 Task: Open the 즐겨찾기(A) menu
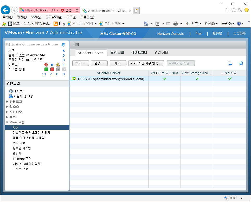click(54, 17)
